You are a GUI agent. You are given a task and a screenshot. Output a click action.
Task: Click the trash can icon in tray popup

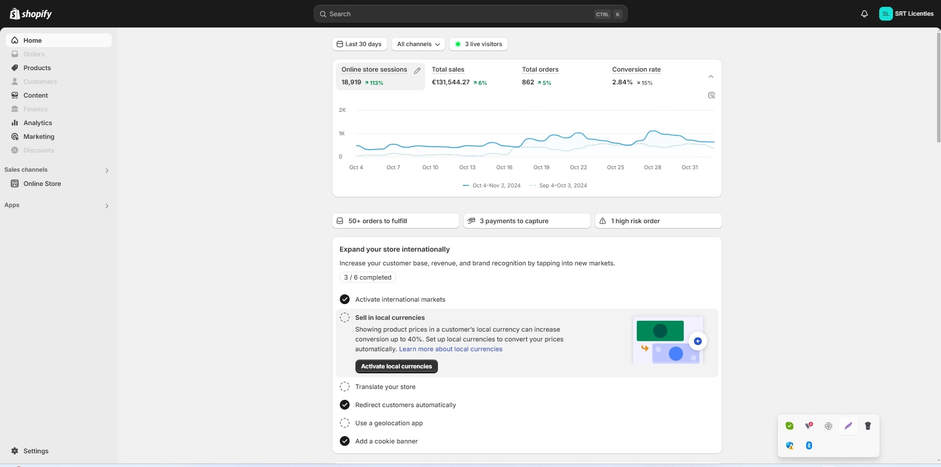point(867,426)
